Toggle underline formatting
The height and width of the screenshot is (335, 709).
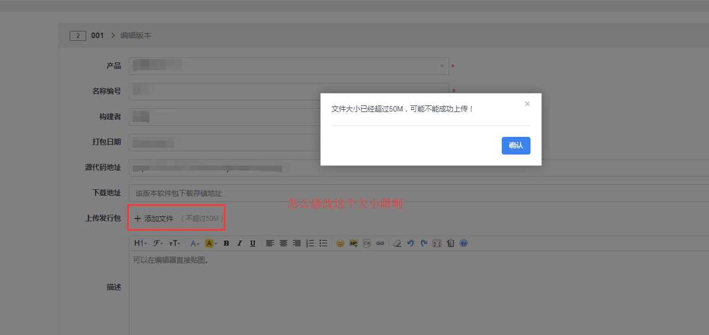coord(253,243)
